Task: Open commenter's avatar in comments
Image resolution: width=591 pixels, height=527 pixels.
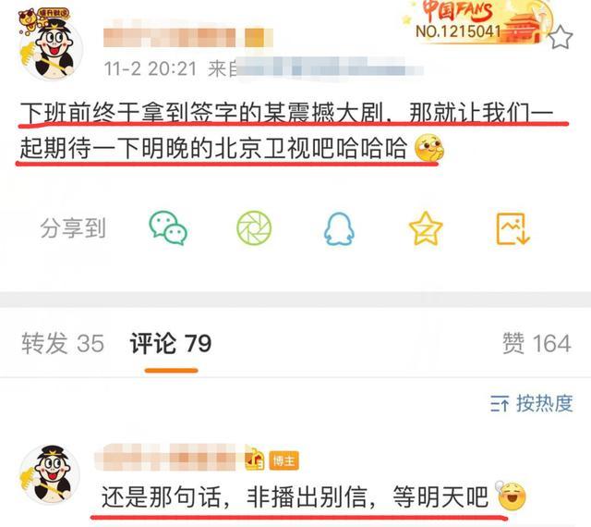Action: pos(49,474)
